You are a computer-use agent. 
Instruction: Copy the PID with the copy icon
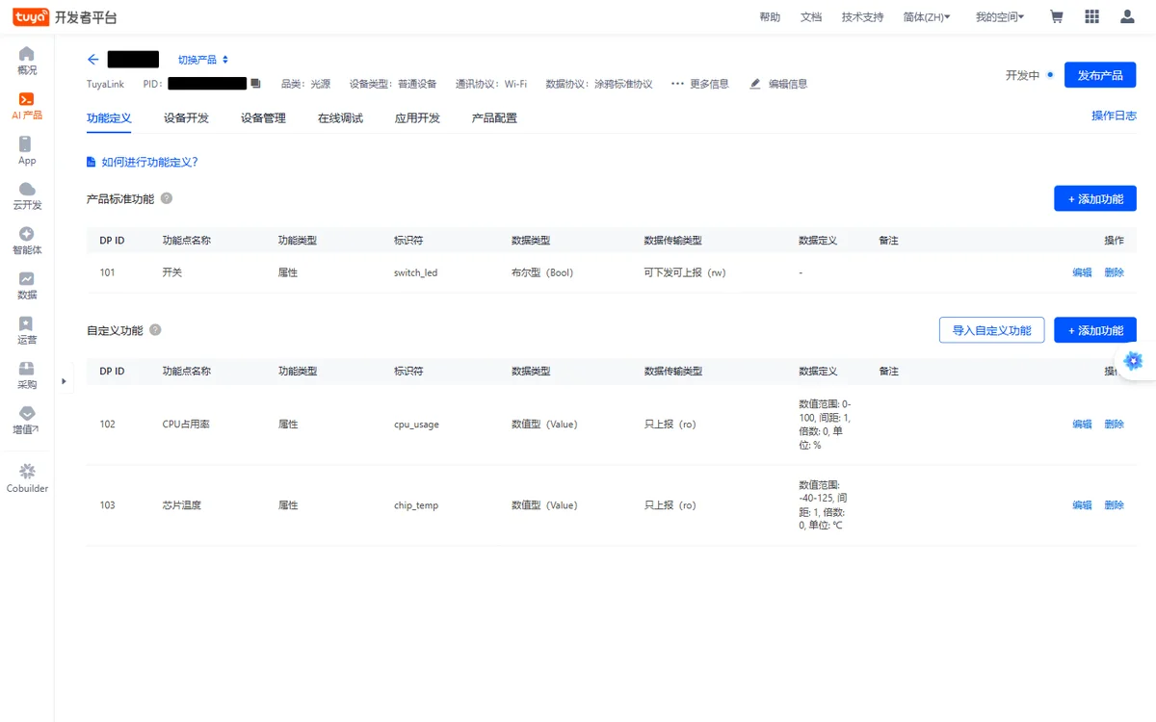[255, 84]
